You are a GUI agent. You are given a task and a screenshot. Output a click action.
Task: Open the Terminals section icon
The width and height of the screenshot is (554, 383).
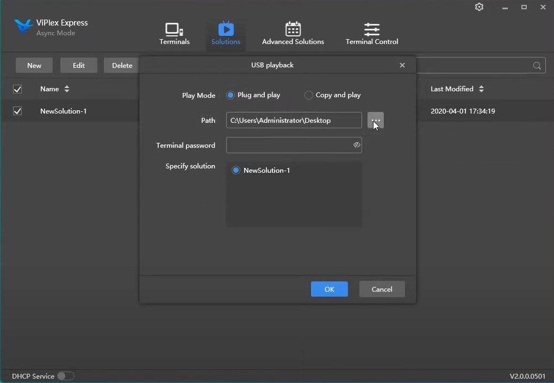click(175, 29)
